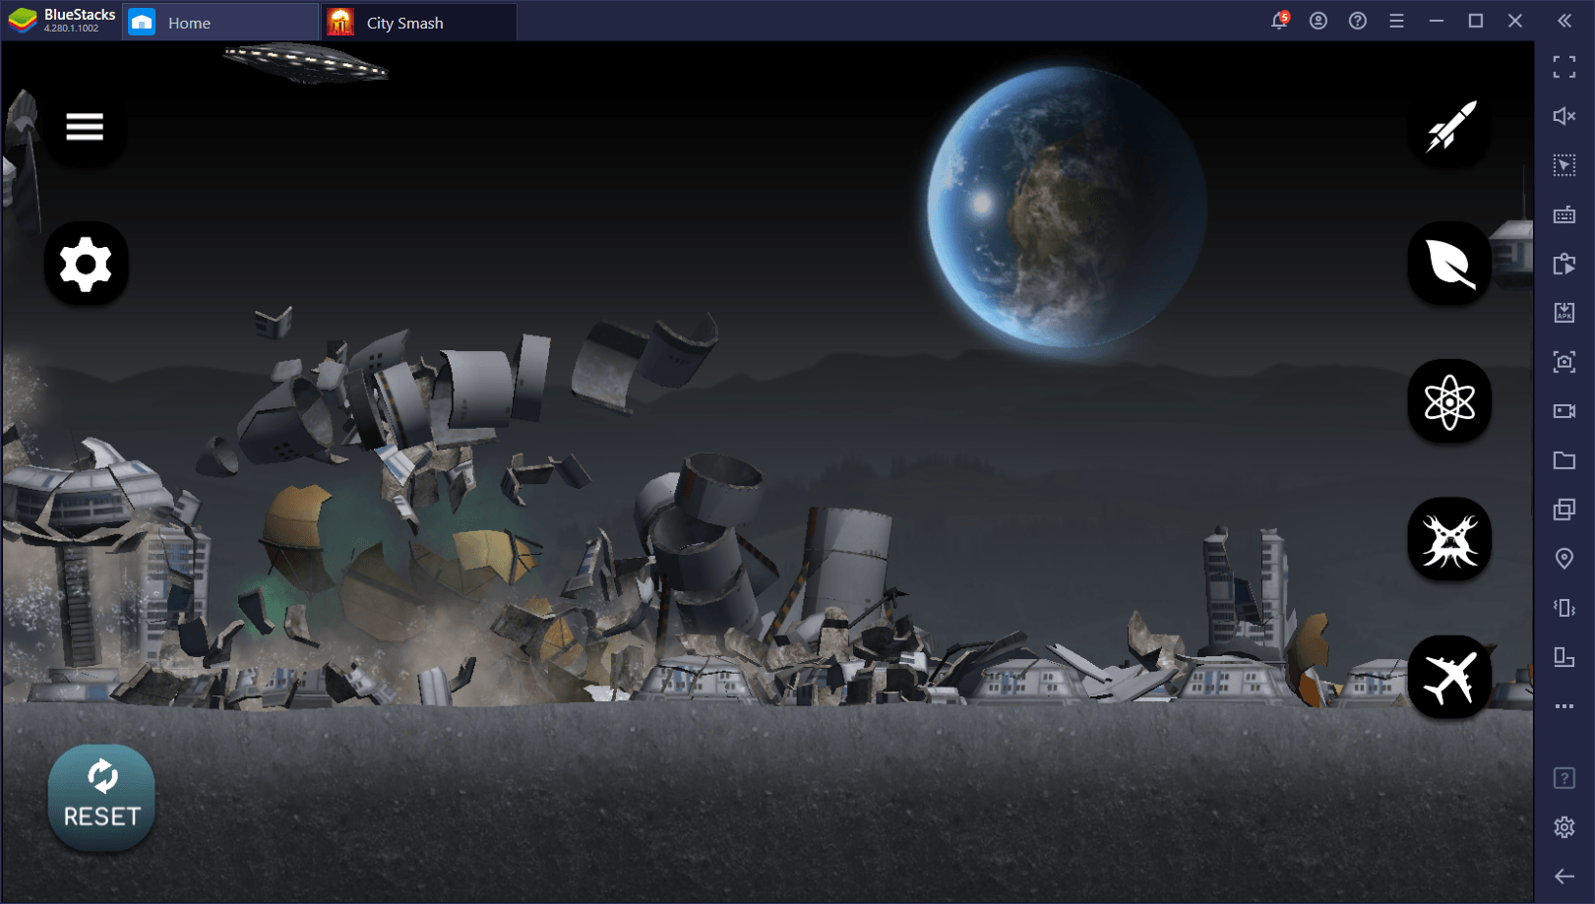Select the leaf nature disasters category
Screen dimensions: 1595x904
pyautogui.click(x=1449, y=264)
